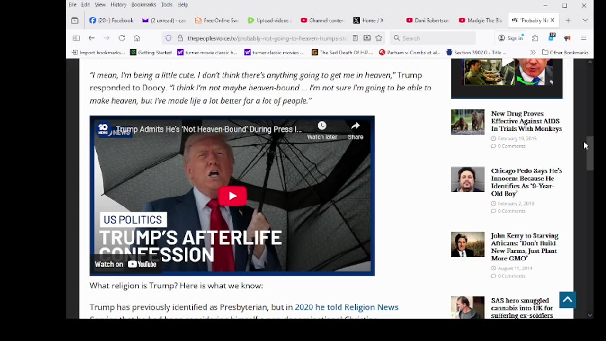Viewport: 606px width, 341px height.
Task: Open 'Chicago Pedo Says He's Innocent' article
Action: (526, 182)
